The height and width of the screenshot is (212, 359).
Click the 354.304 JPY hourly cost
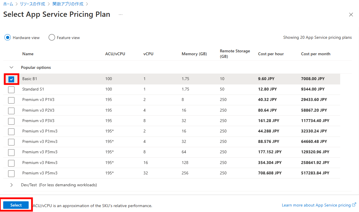(x=270, y=163)
